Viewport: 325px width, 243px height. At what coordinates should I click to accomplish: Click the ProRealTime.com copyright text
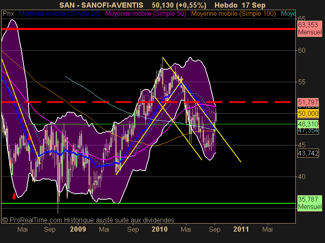(x=88, y=220)
